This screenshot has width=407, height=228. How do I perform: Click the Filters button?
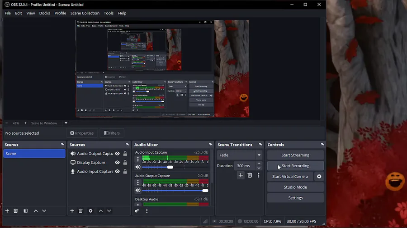(x=112, y=133)
